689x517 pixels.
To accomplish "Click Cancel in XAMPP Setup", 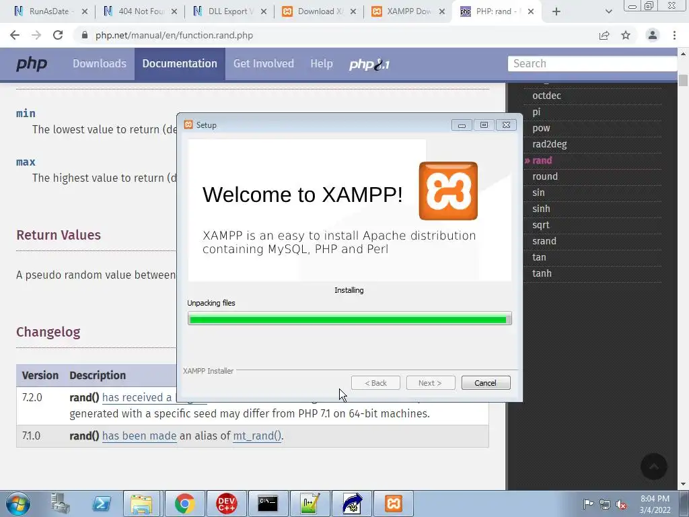I will [486, 383].
